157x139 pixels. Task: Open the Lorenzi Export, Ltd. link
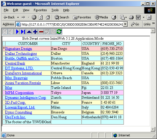point(20,107)
